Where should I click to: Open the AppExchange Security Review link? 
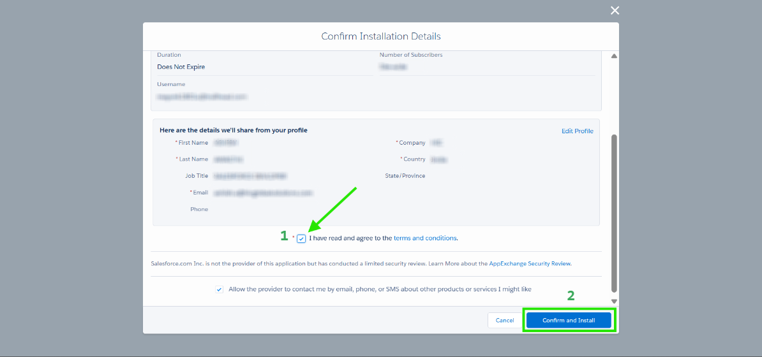coord(530,264)
